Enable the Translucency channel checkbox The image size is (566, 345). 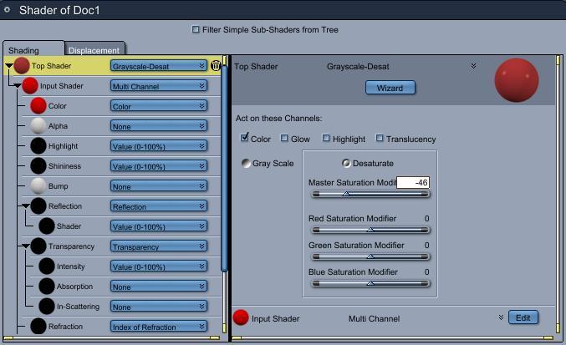pos(380,139)
